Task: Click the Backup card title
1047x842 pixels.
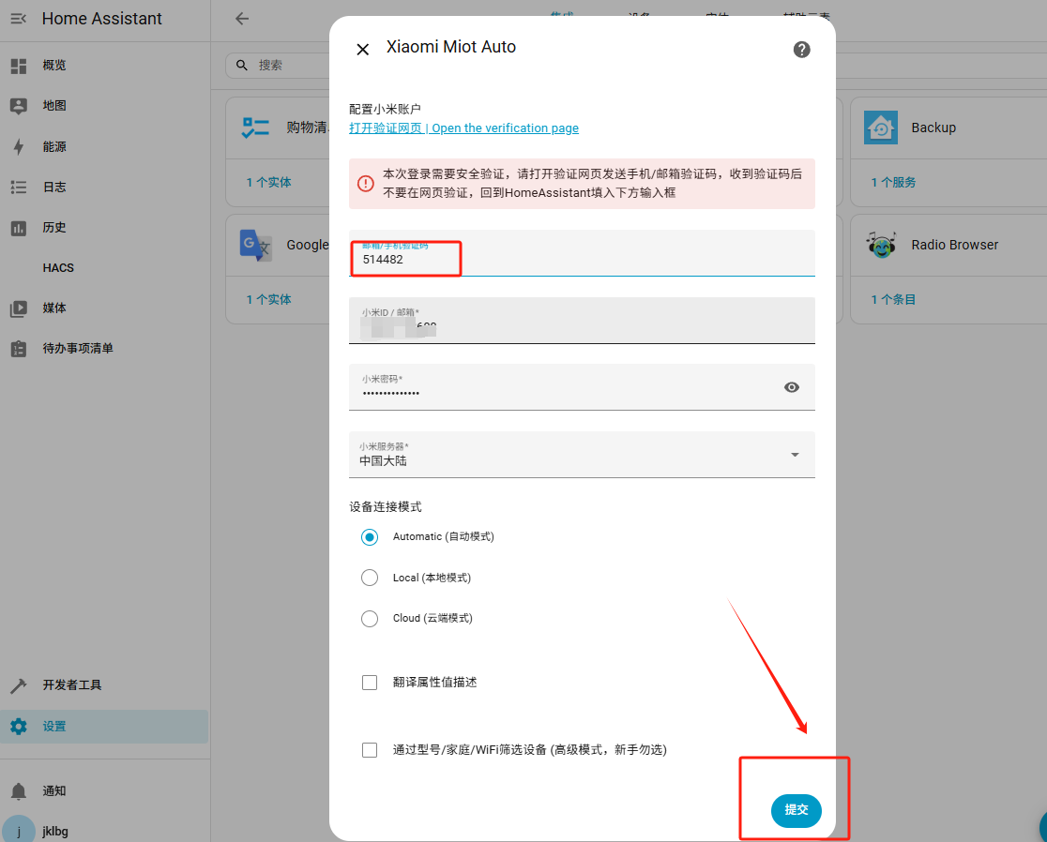Action: click(933, 128)
